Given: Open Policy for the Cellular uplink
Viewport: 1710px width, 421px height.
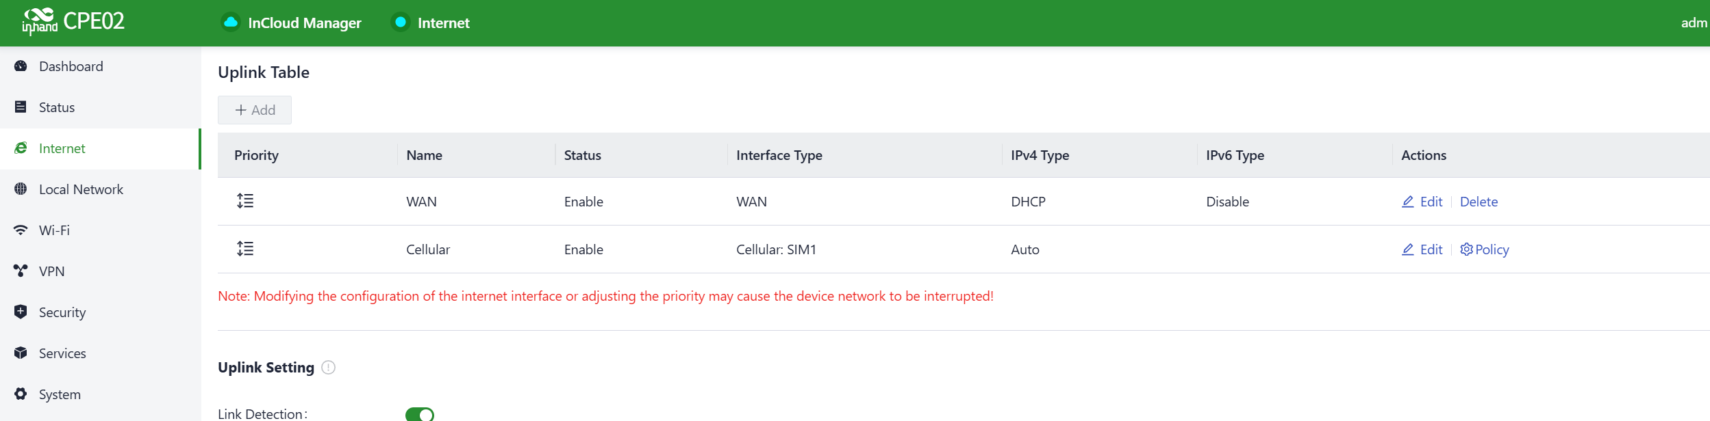Looking at the screenshot, I should (x=1485, y=249).
